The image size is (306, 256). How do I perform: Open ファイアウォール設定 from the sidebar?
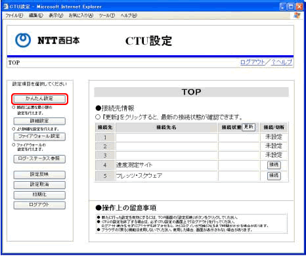(39, 137)
